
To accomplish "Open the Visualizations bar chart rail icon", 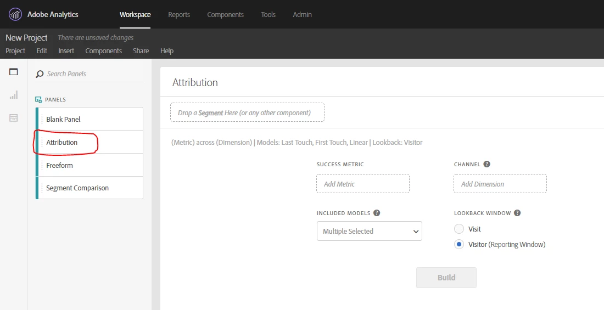I will click(14, 95).
